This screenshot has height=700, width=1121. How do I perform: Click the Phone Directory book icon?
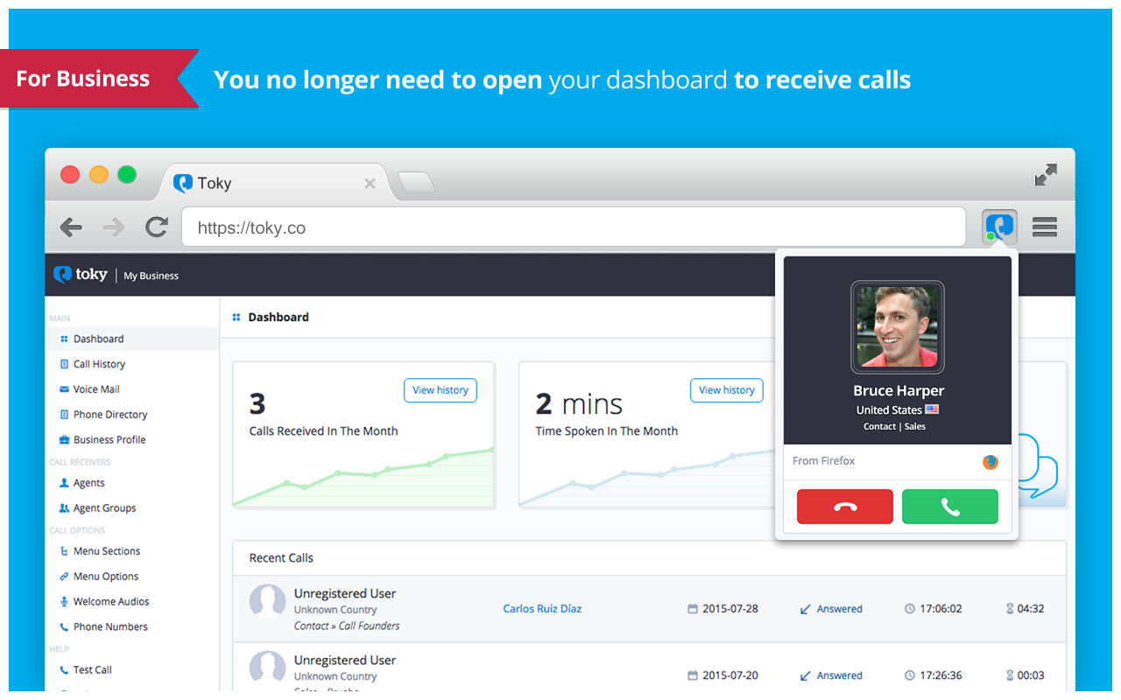[64, 415]
